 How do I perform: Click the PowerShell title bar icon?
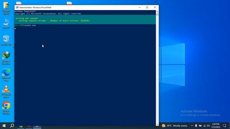pyautogui.click(x=17, y=8)
